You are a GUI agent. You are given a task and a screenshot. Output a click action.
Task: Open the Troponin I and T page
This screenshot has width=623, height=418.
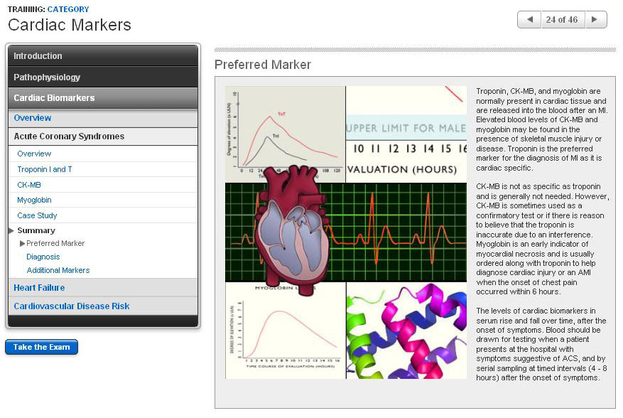pyautogui.click(x=45, y=169)
